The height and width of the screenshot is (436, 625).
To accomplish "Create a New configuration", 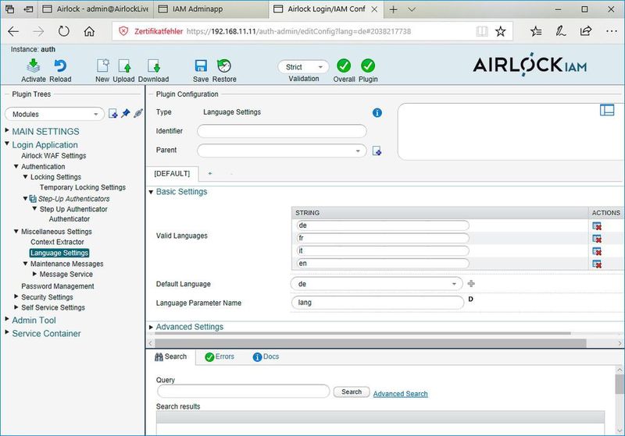I will pyautogui.click(x=102, y=66).
